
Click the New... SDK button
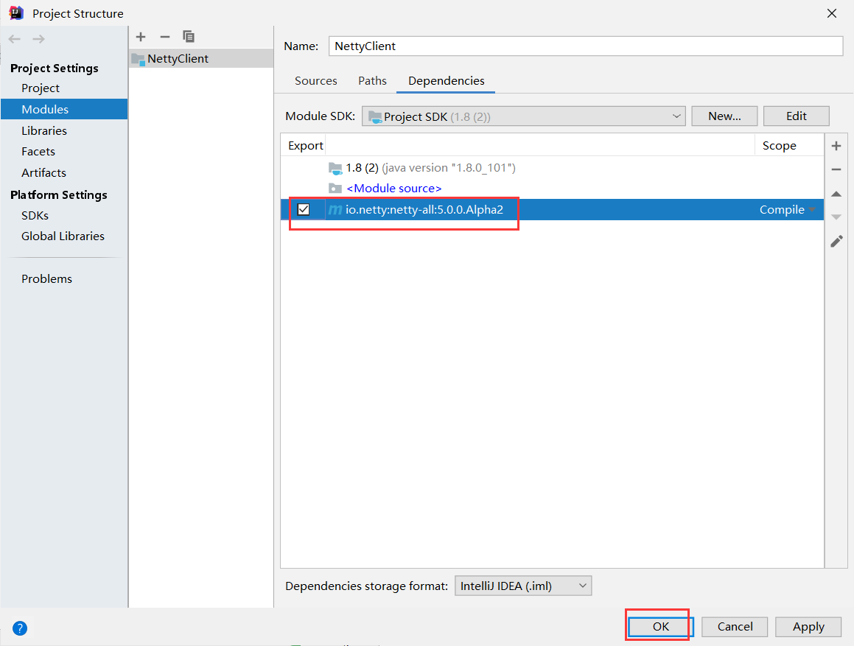pos(724,116)
